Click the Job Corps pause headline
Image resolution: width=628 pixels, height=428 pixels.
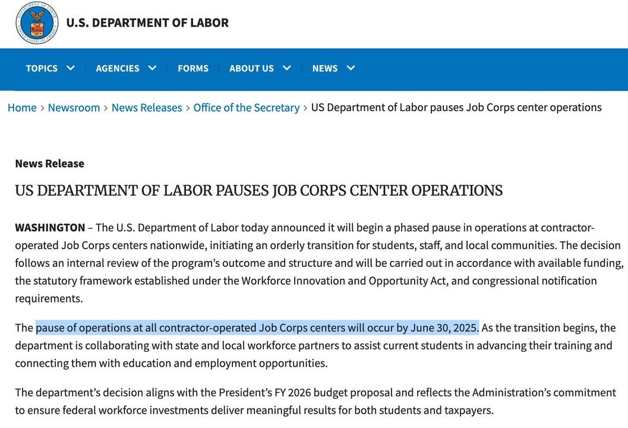[259, 191]
